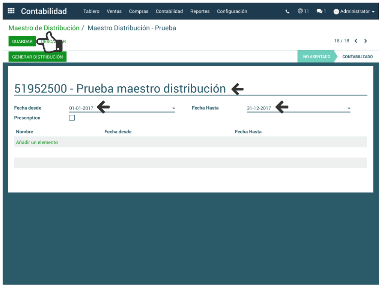384x288 pixels.
Task: Select the Contabilizado status stage
Action: click(x=357, y=57)
